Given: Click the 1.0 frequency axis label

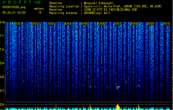Looking at the screenshot, I should pyautogui.click(x=2, y=50).
